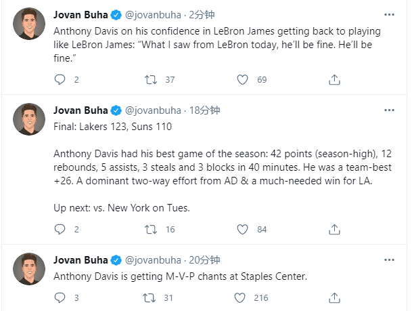Retweet the Lakers 123, Suns 110 tweet

[x=151, y=230]
